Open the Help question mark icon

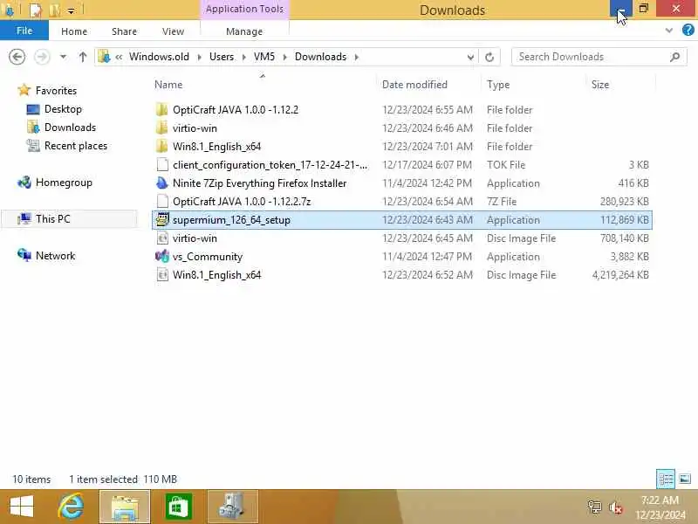point(688,31)
